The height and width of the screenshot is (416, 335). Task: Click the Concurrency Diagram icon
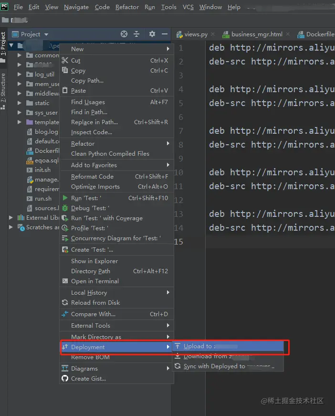coord(65,238)
